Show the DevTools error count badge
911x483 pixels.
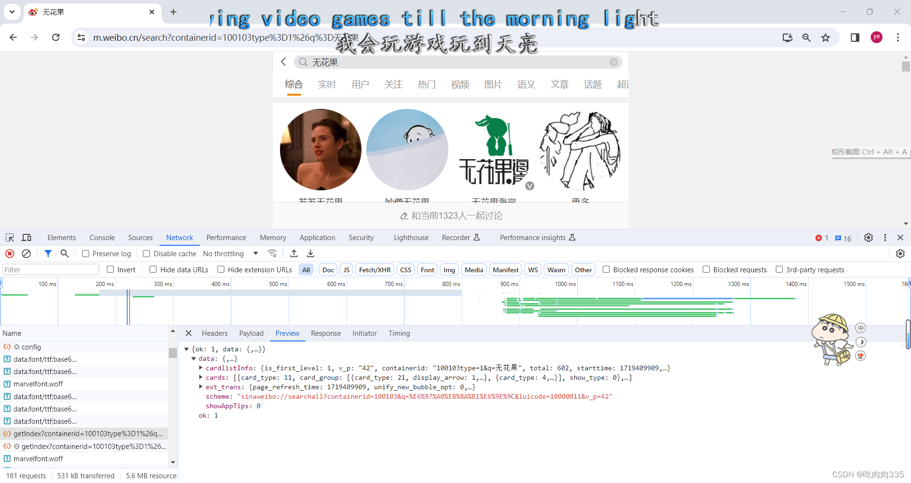pyautogui.click(x=822, y=238)
